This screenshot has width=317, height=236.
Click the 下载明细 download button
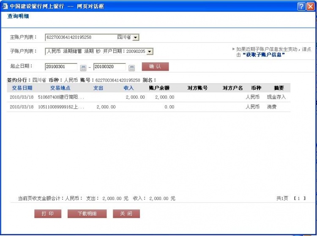coord(87,214)
